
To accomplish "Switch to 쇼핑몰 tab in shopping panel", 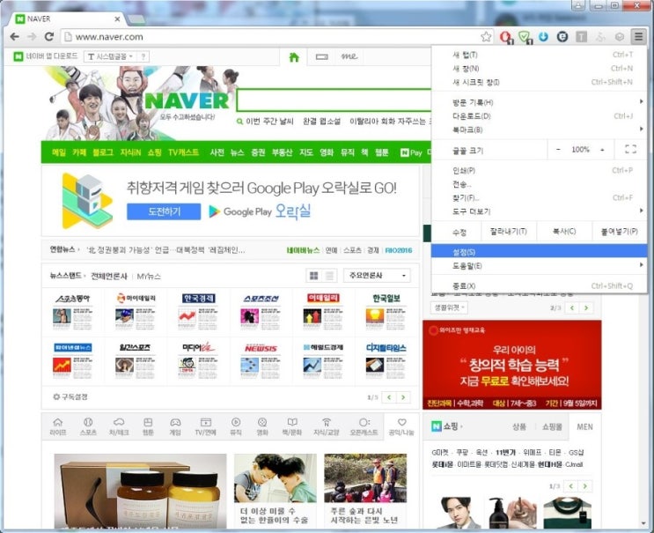I will tap(552, 426).
